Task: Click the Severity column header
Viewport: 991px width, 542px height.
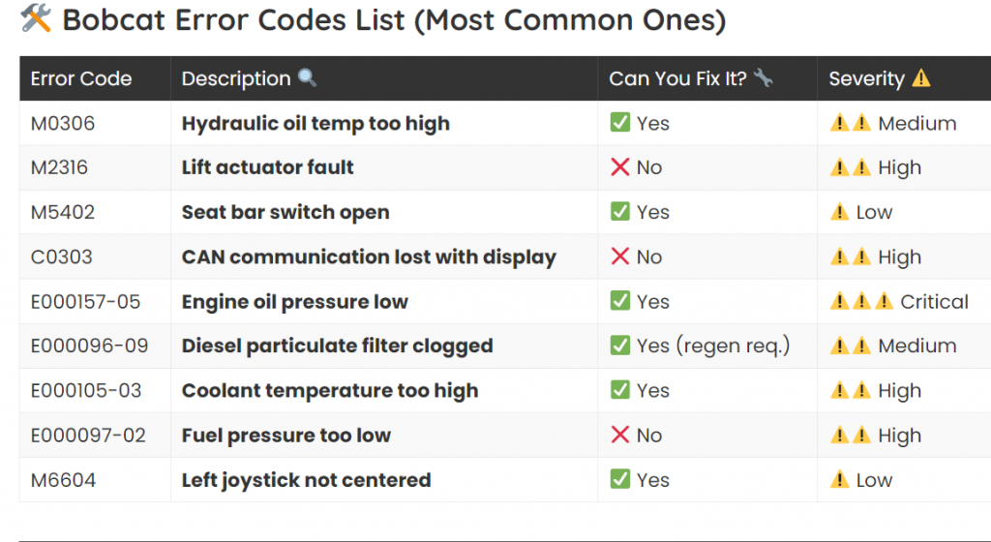Action: click(x=867, y=79)
